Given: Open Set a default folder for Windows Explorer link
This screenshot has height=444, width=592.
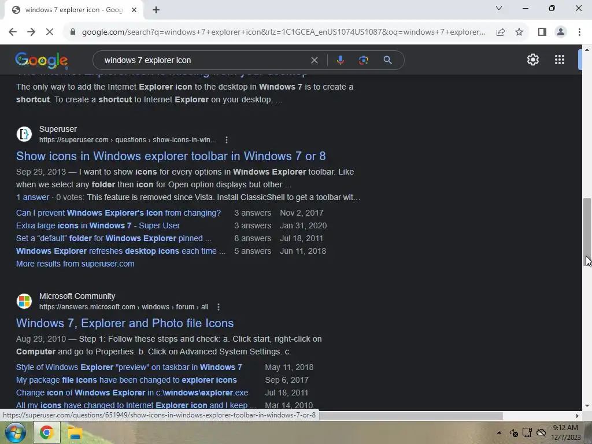Looking at the screenshot, I should [114, 239].
